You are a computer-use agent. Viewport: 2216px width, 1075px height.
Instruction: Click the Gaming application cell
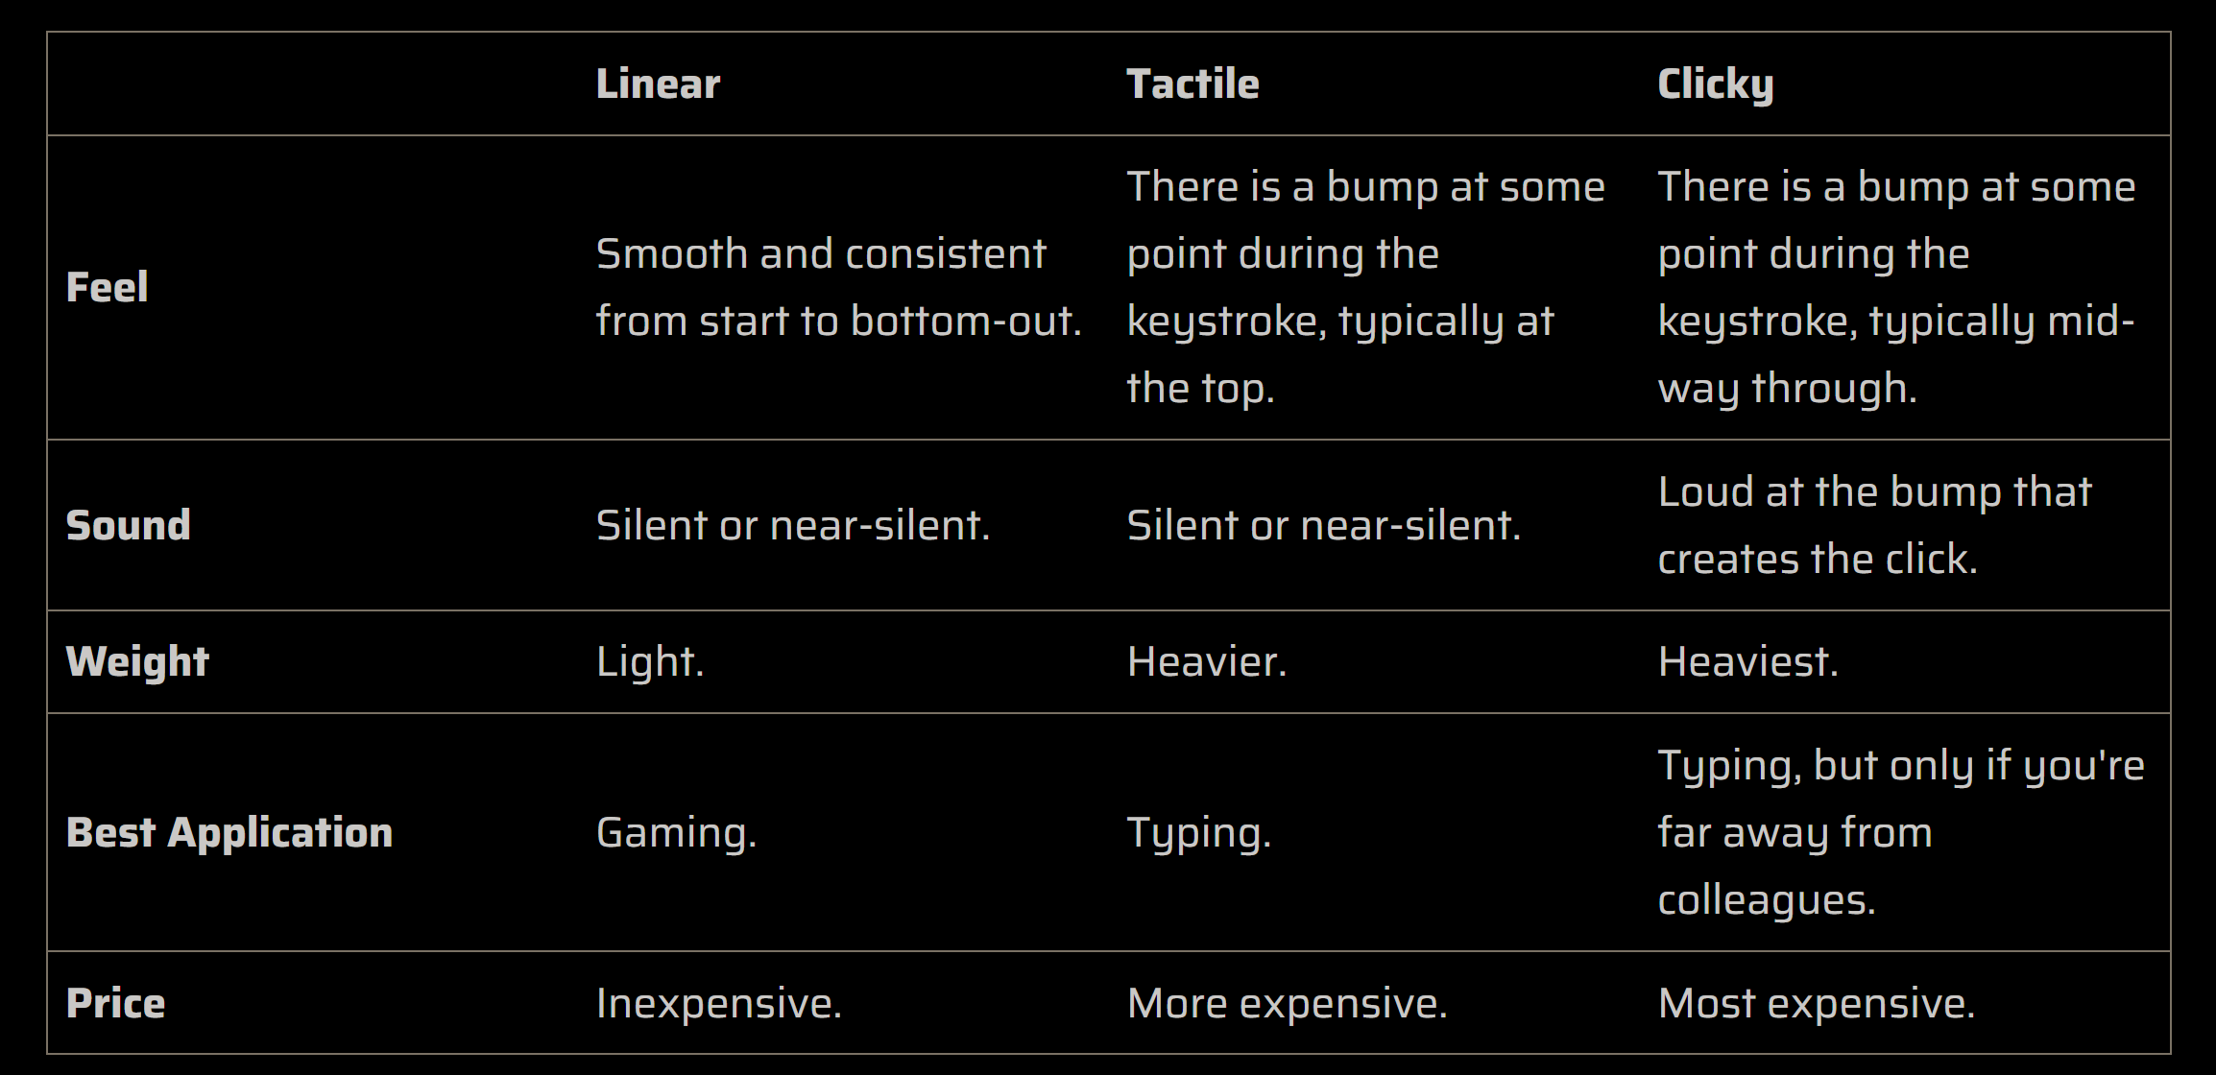click(676, 832)
